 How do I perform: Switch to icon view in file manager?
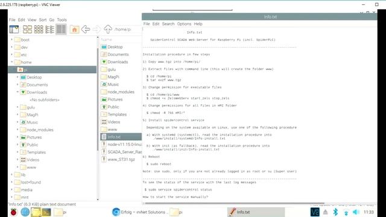(x=27, y=30)
